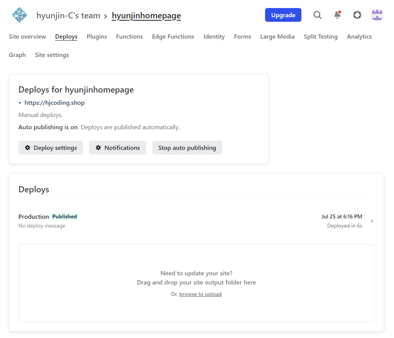This screenshot has height=338, width=394.
Task: Open the search magnifier icon
Action: click(317, 15)
